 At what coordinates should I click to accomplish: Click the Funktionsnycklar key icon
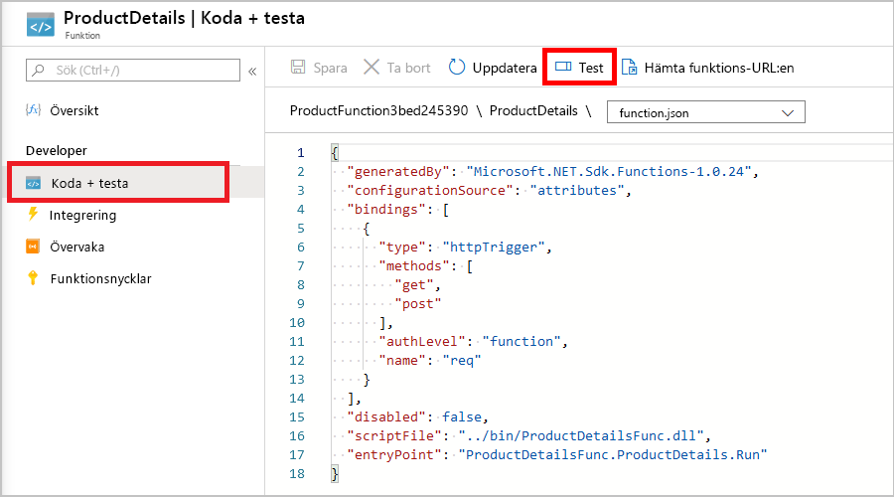33,278
